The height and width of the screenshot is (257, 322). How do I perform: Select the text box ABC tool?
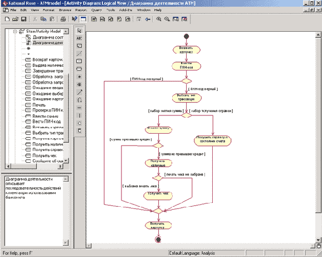[x=79, y=38]
